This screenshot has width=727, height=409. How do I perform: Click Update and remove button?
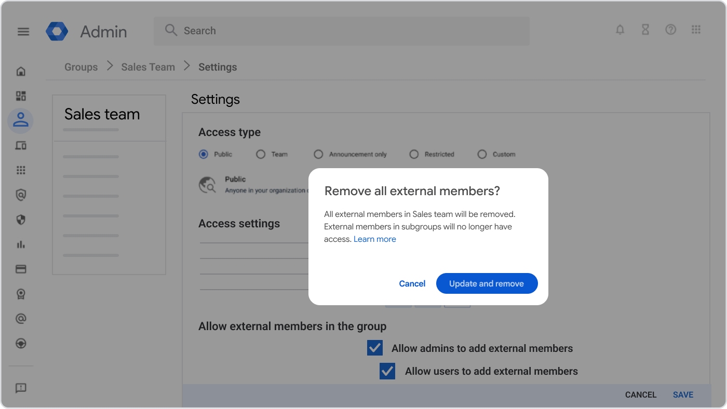[487, 283]
